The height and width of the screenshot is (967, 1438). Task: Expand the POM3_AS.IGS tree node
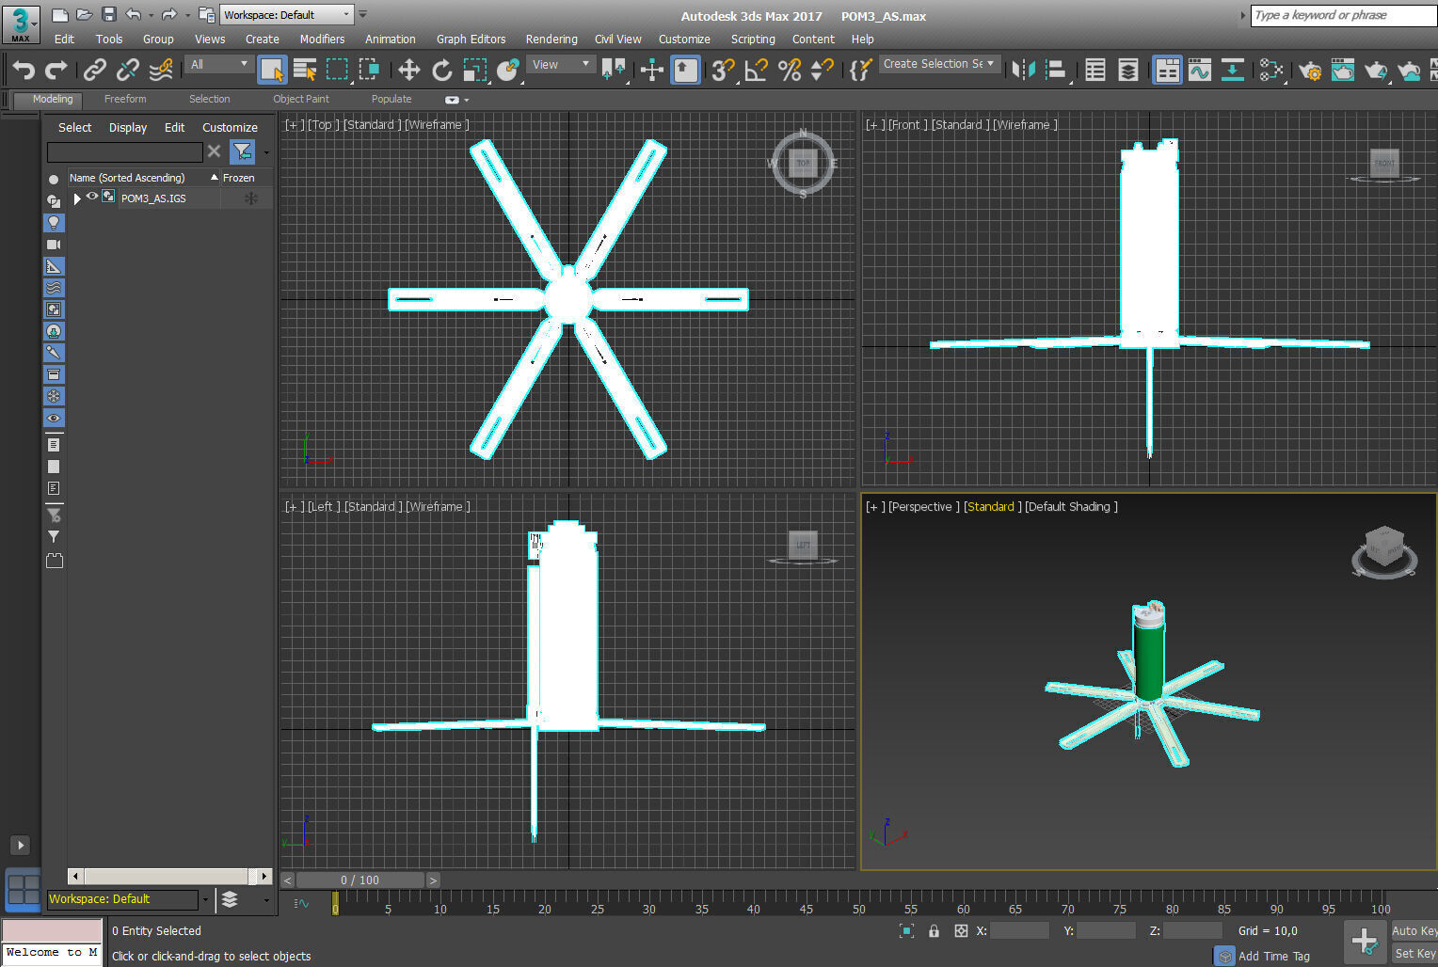click(x=77, y=198)
